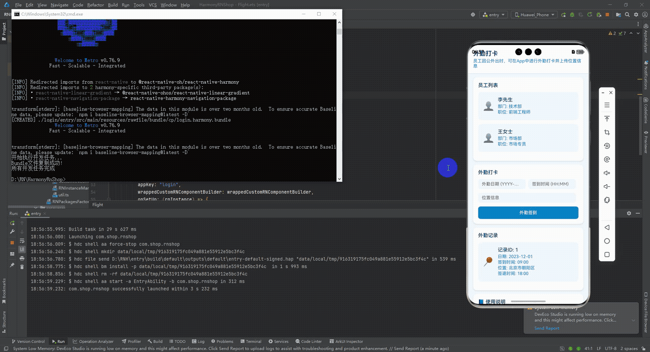Hide the Run panel with minus icon
Viewport: 650px width, 352px height.
tap(638, 213)
